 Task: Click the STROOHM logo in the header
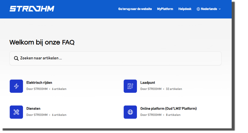pyautogui.click(x=32, y=9)
